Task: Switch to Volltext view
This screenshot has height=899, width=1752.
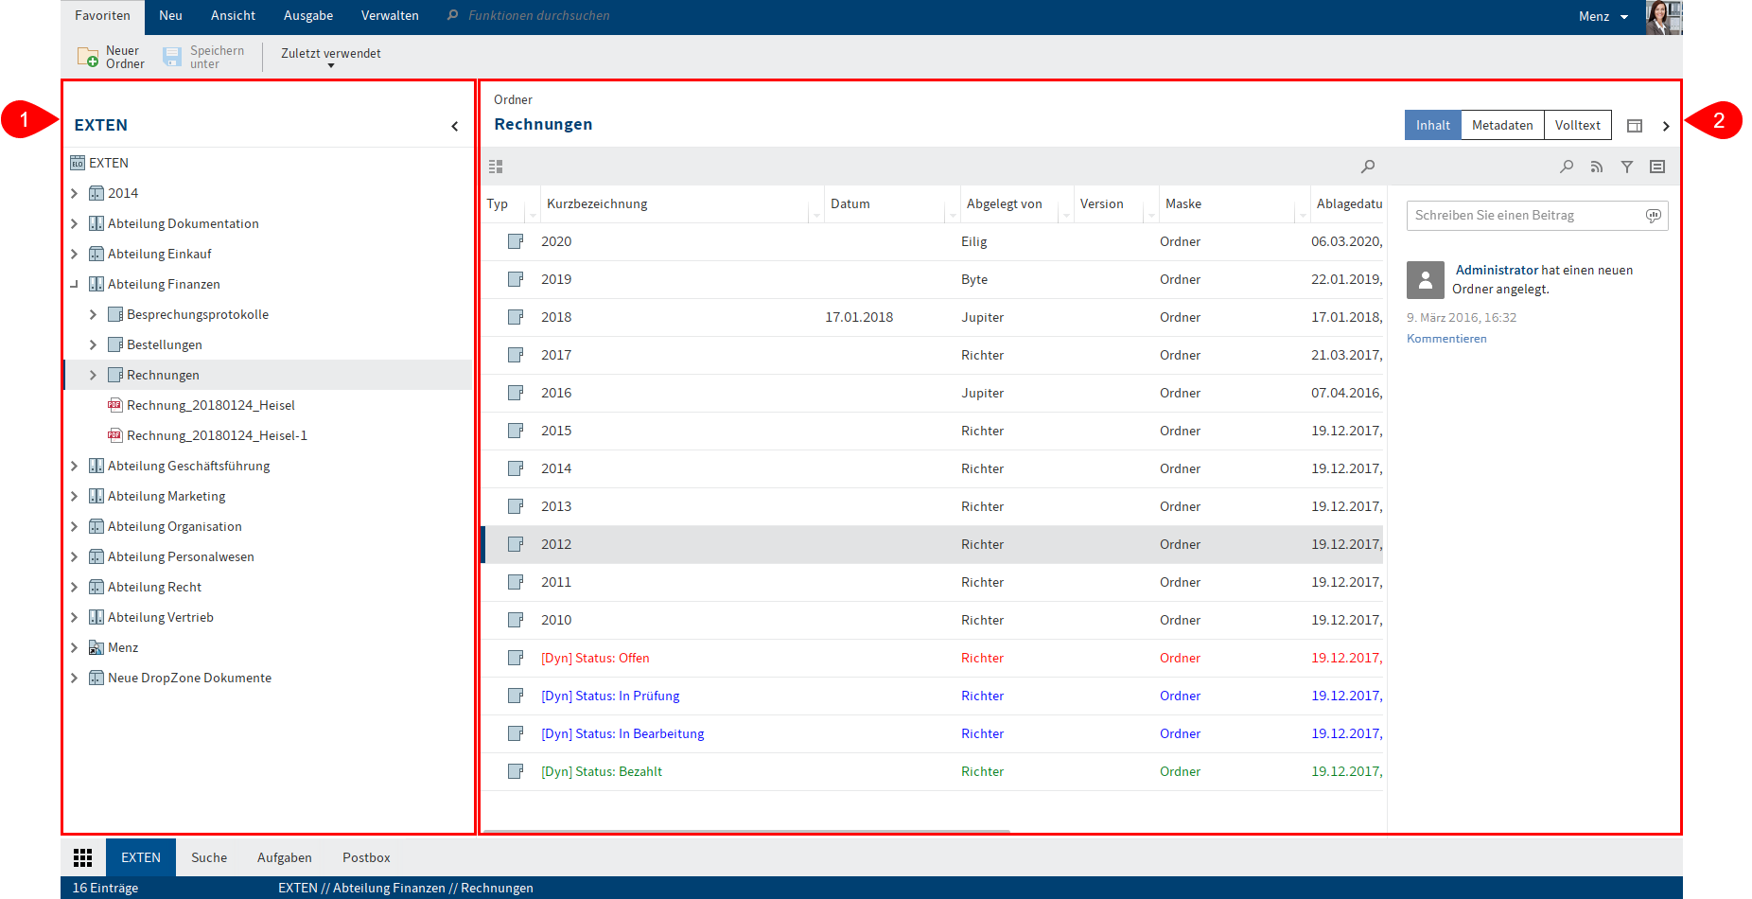Action: click(1577, 125)
